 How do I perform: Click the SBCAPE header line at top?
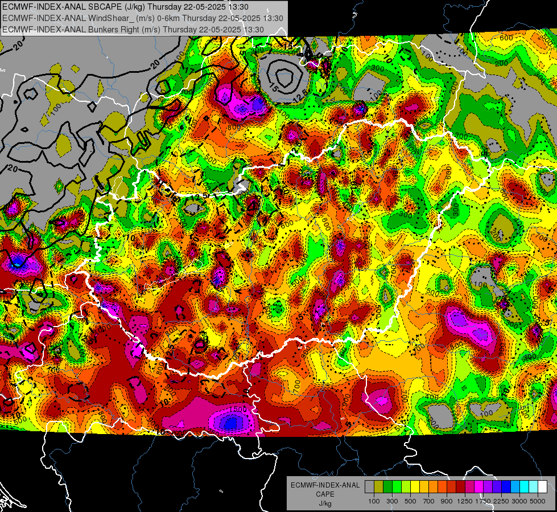click(x=125, y=7)
